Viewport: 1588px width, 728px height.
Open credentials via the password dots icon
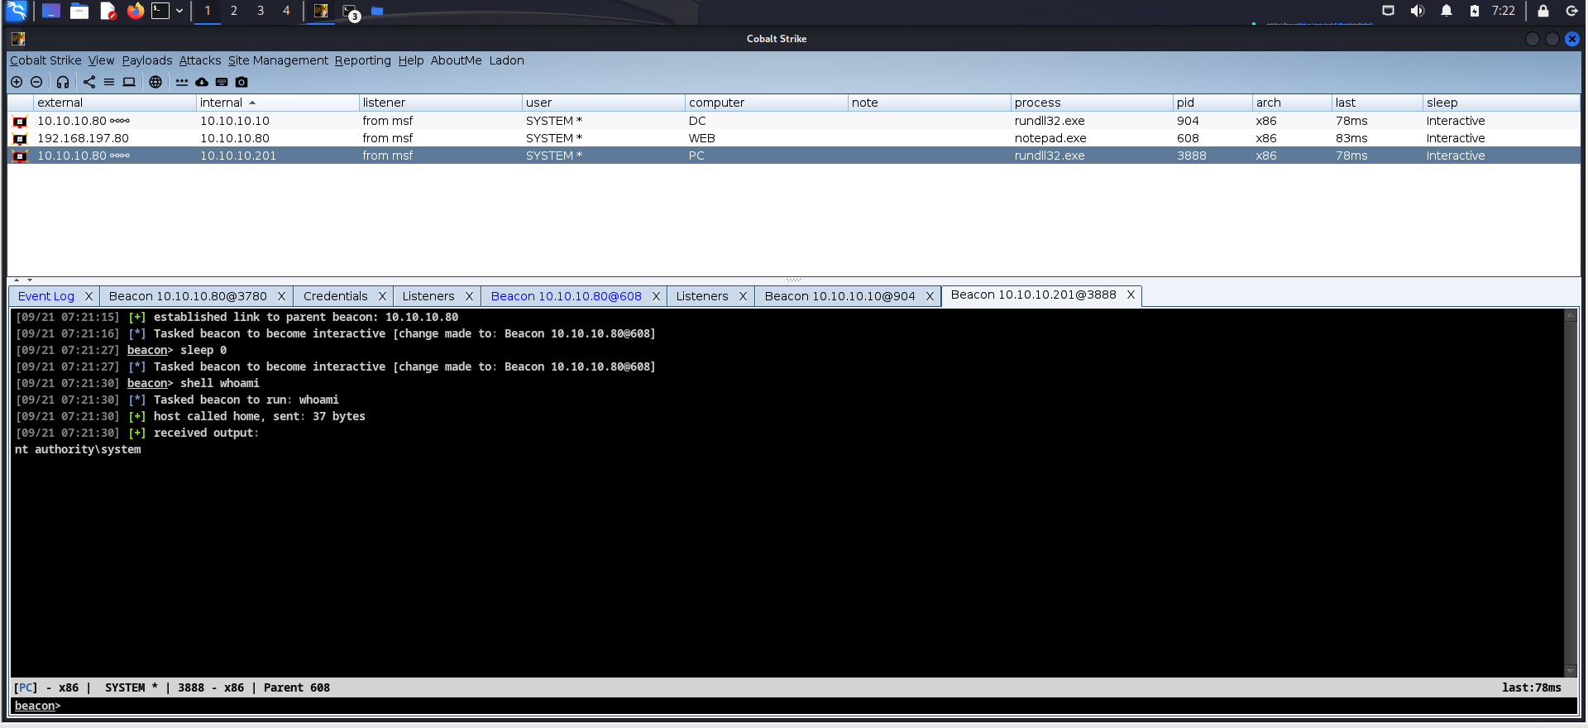point(182,82)
